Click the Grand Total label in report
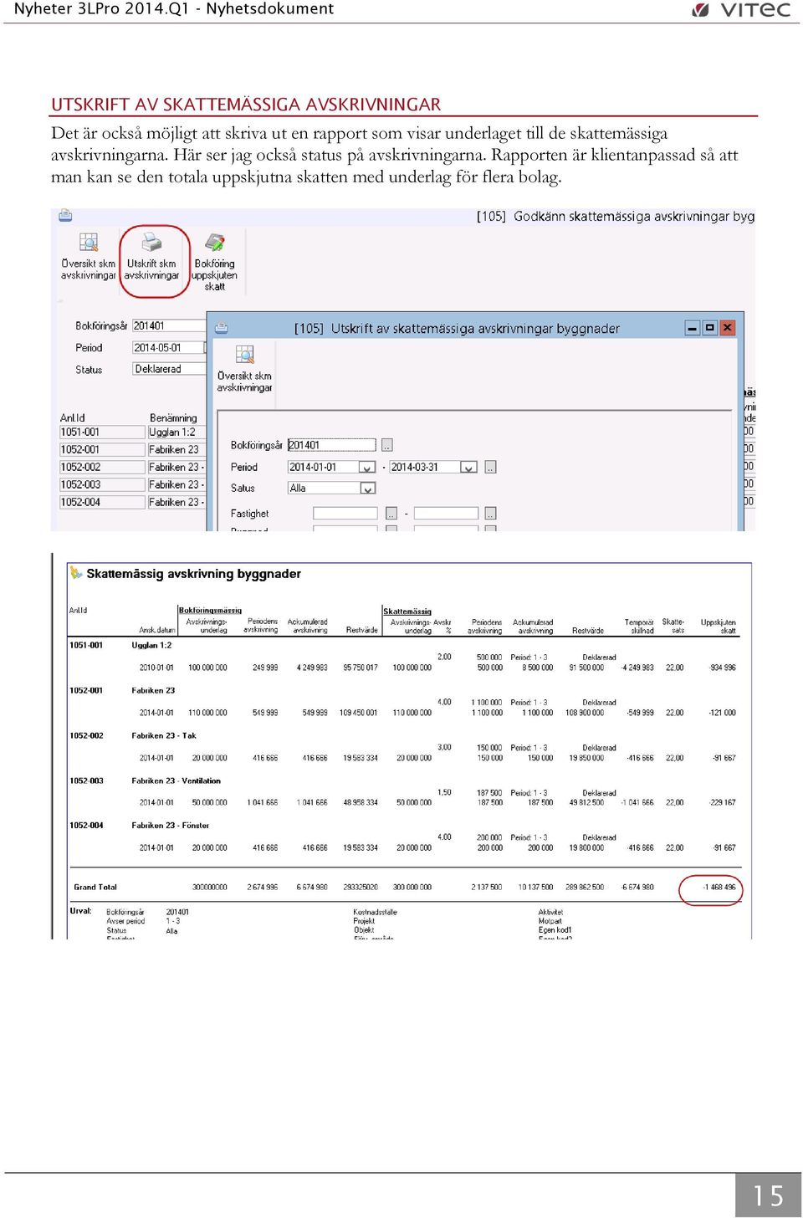Viewport: 803px width, 1218px height. pos(95,887)
